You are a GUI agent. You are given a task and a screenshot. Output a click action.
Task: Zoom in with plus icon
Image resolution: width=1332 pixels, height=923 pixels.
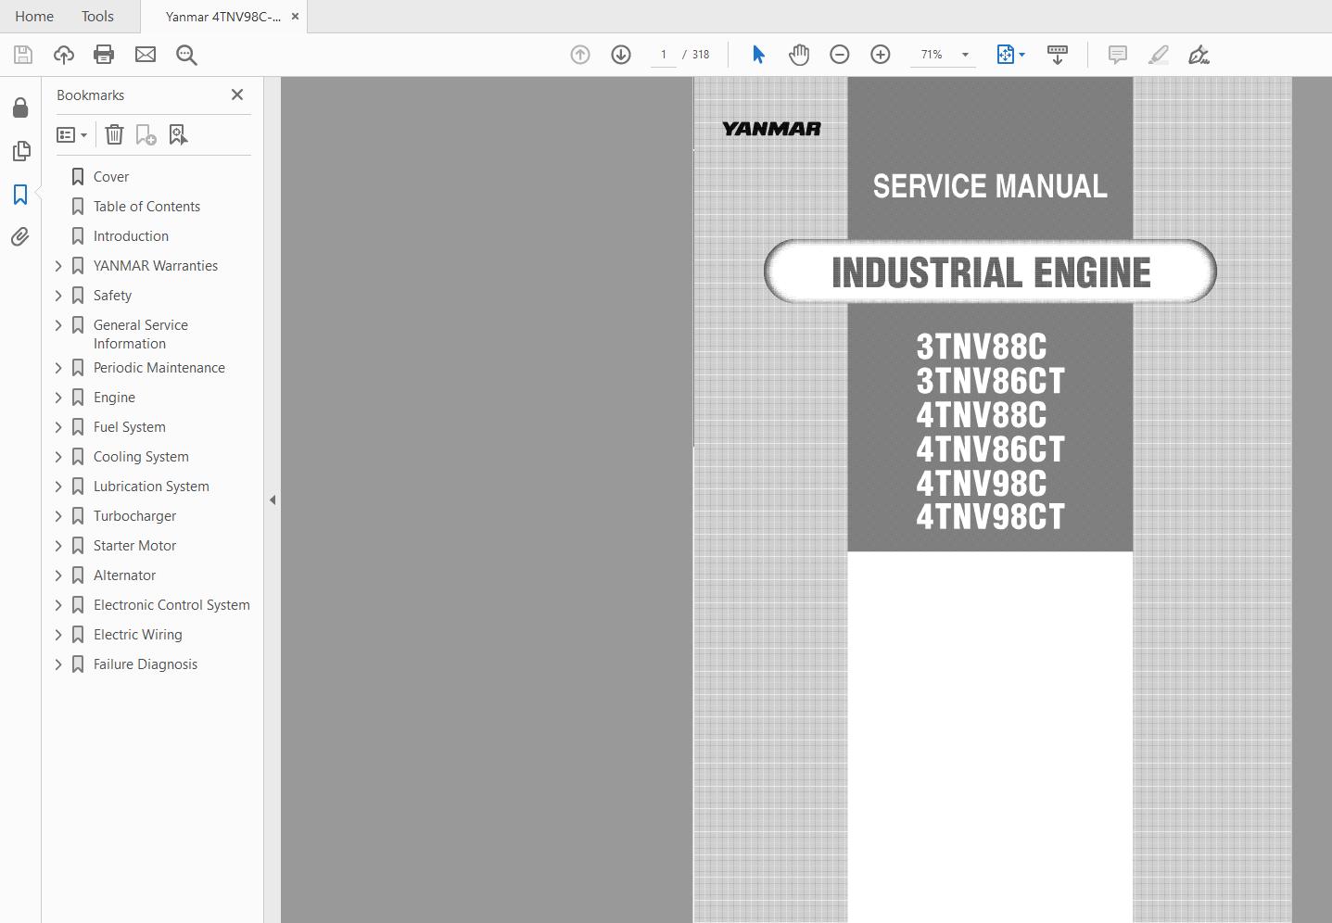click(881, 55)
